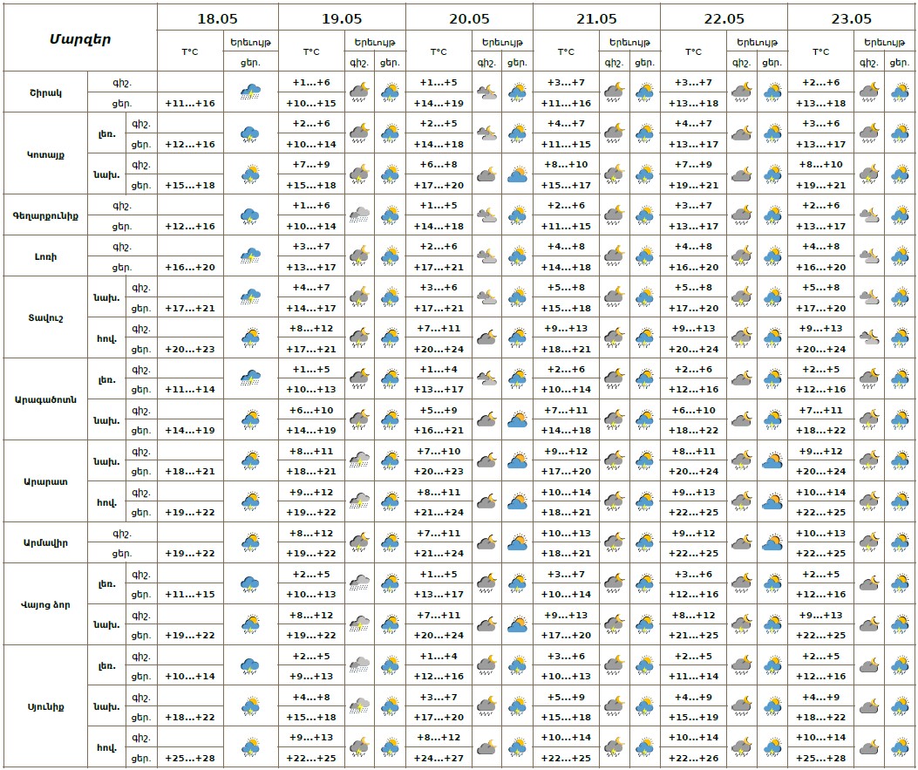Click the Արմավիր night icon for 20.05

point(487,542)
